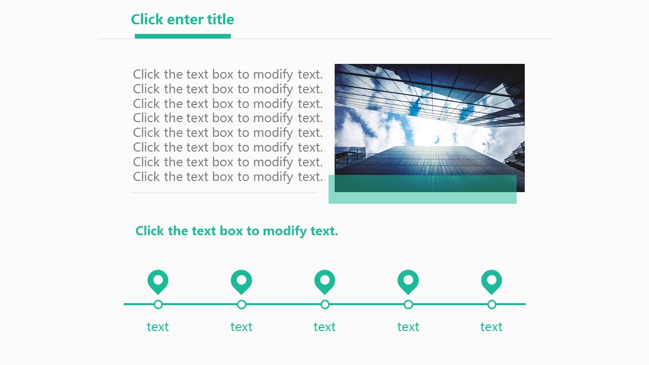Select the second 'text' label under timeline
The image size is (649, 365).
pos(241,327)
